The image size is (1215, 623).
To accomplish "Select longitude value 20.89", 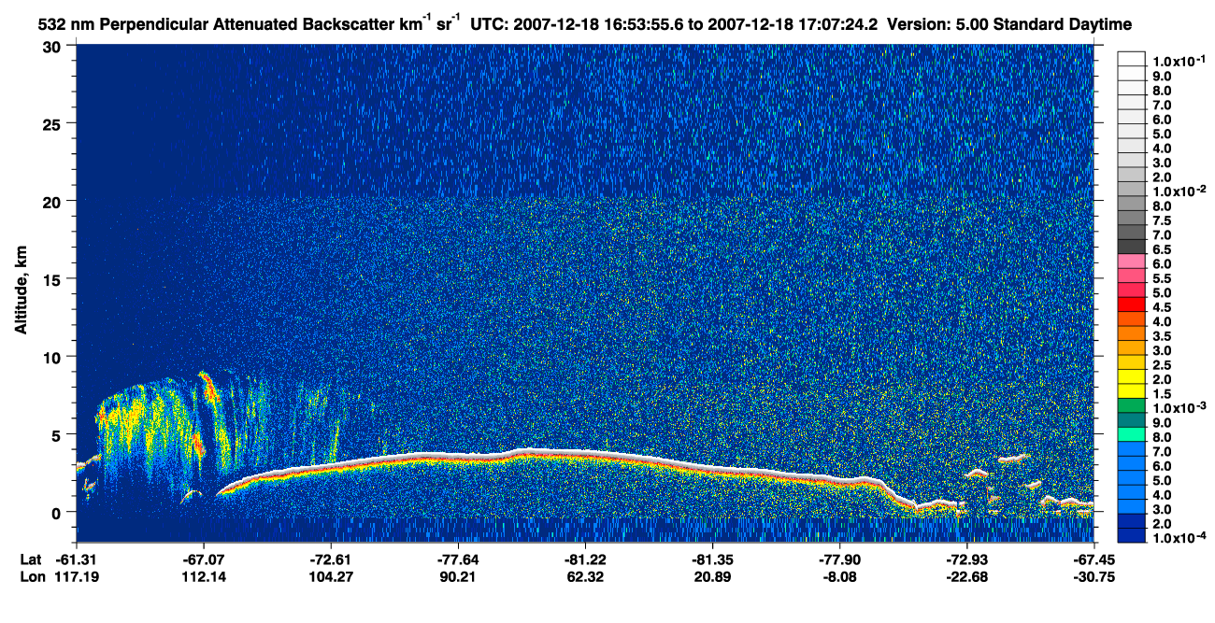I will click(712, 576).
